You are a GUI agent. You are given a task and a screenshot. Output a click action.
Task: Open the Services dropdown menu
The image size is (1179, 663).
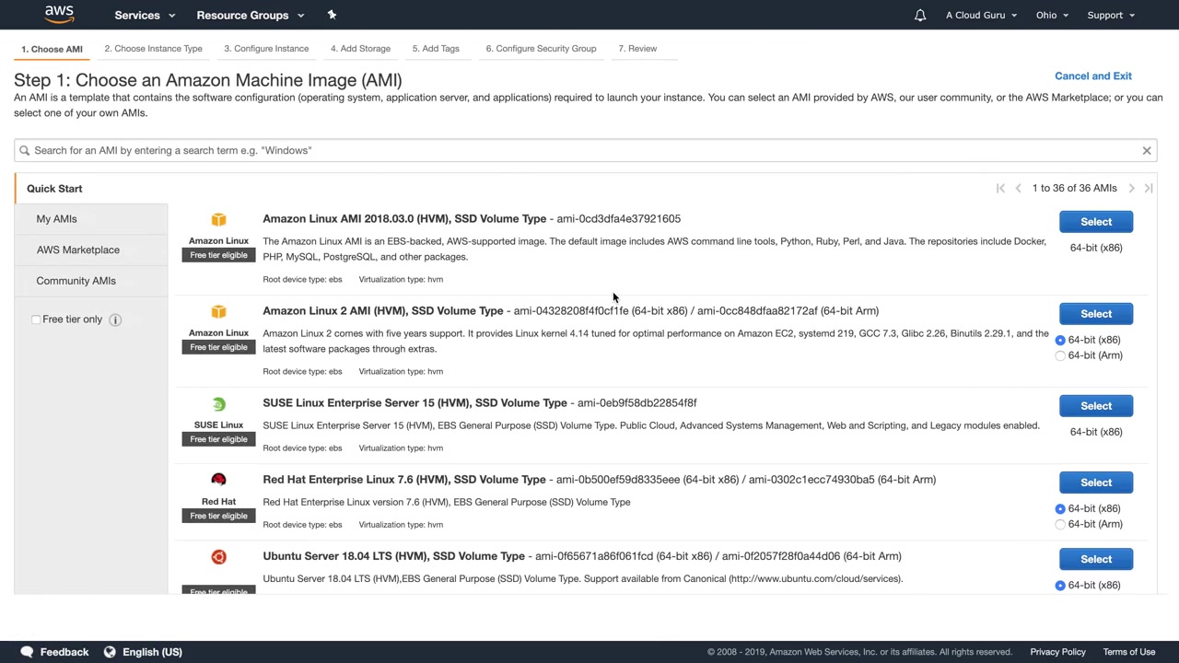144,15
